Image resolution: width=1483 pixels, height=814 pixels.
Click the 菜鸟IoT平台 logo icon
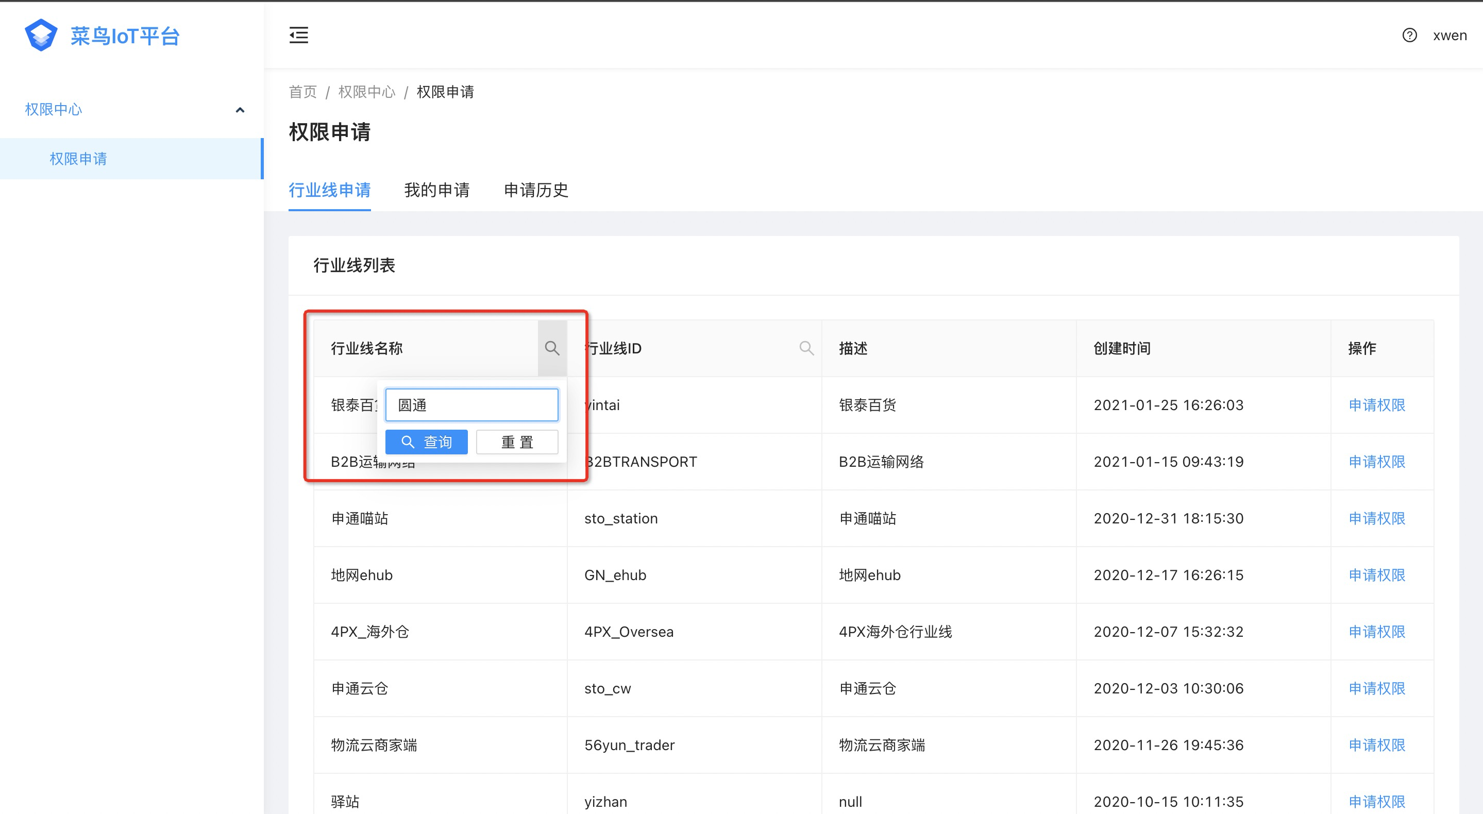pyautogui.click(x=41, y=35)
